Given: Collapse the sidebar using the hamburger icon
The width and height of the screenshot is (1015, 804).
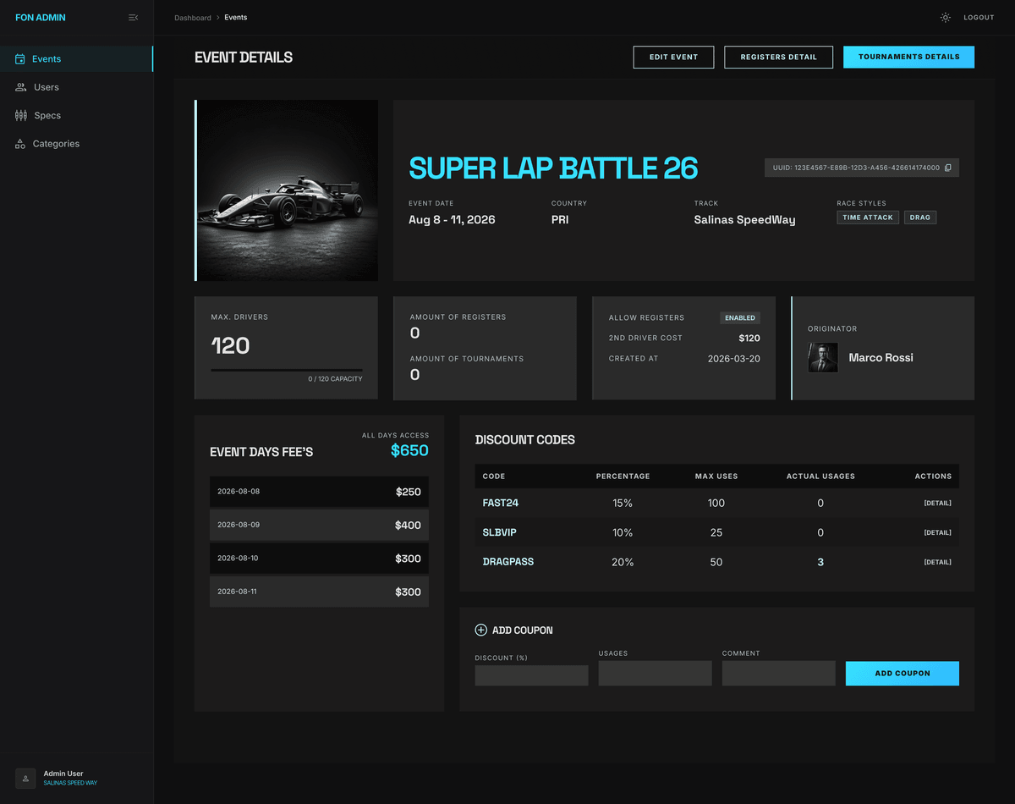Looking at the screenshot, I should (133, 17).
